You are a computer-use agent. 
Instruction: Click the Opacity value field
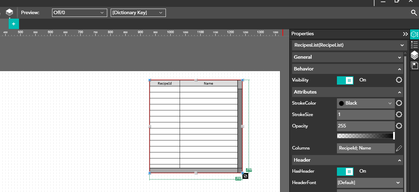(366, 126)
